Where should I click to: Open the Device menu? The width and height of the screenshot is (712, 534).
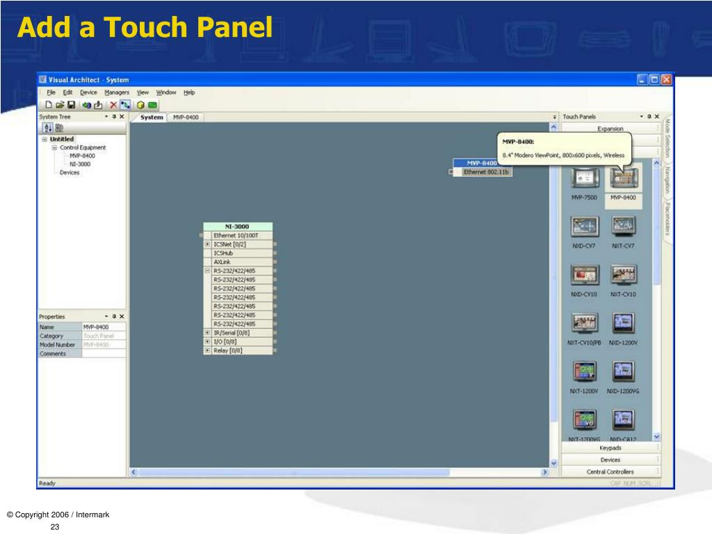coord(88,92)
